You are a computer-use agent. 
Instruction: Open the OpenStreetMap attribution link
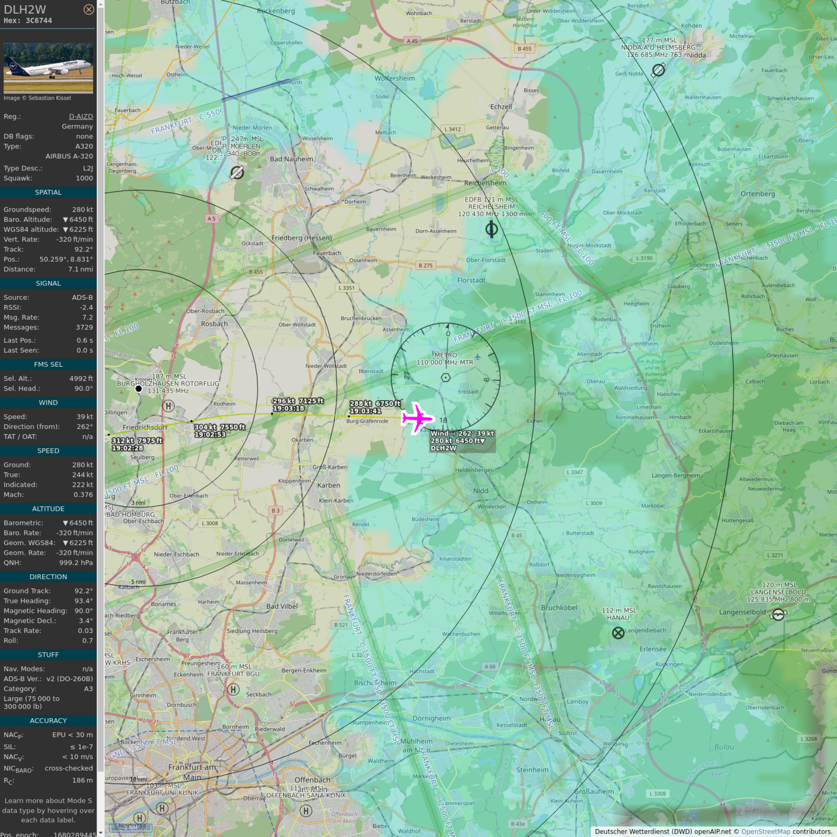pyautogui.click(x=766, y=832)
